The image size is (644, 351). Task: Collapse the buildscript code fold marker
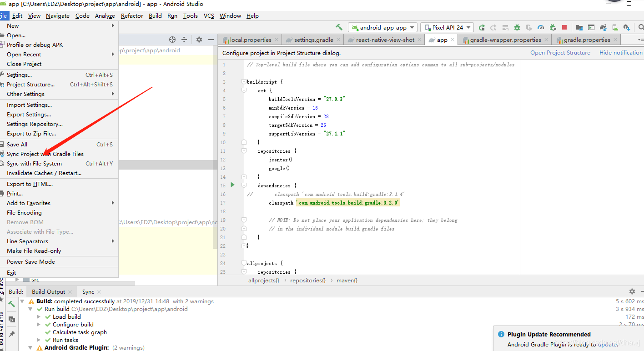[x=244, y=82]
